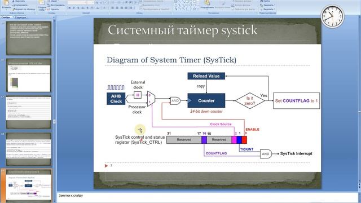Viewport: 361px width, 203px height.
Task: Open the font name combo box
Action: [x=77, y=2]
